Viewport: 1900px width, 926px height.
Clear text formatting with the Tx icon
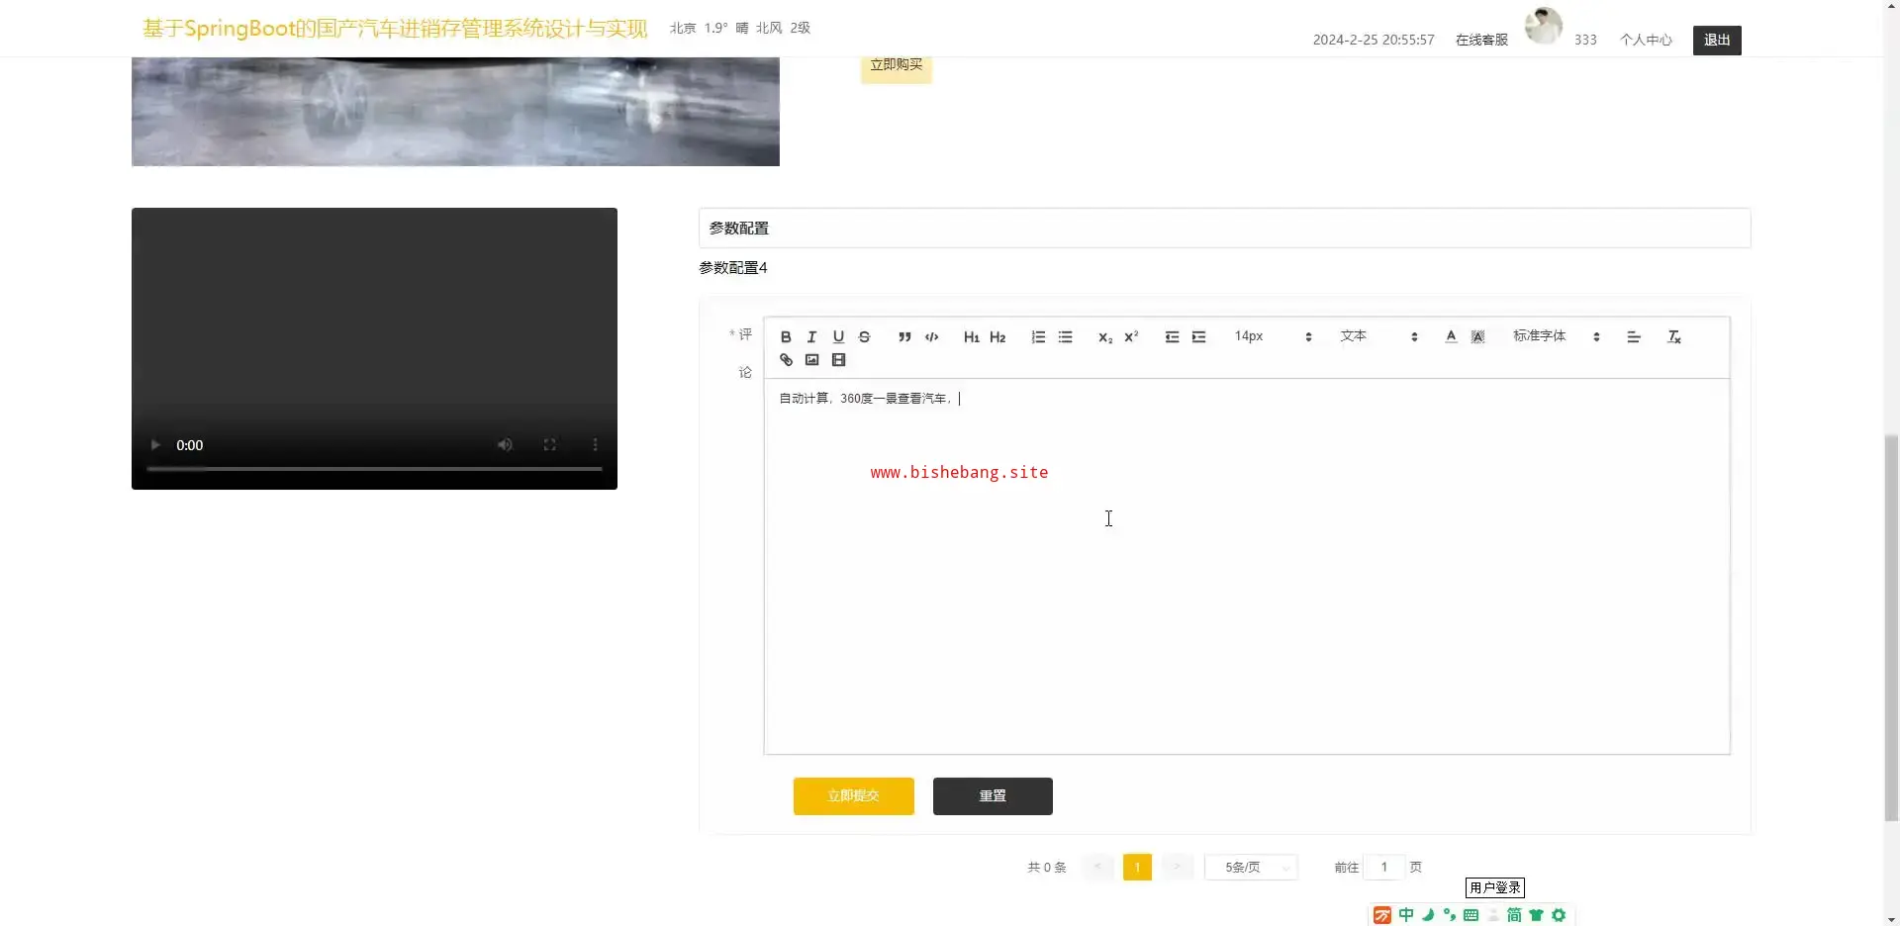click(x=1673, y=337)
